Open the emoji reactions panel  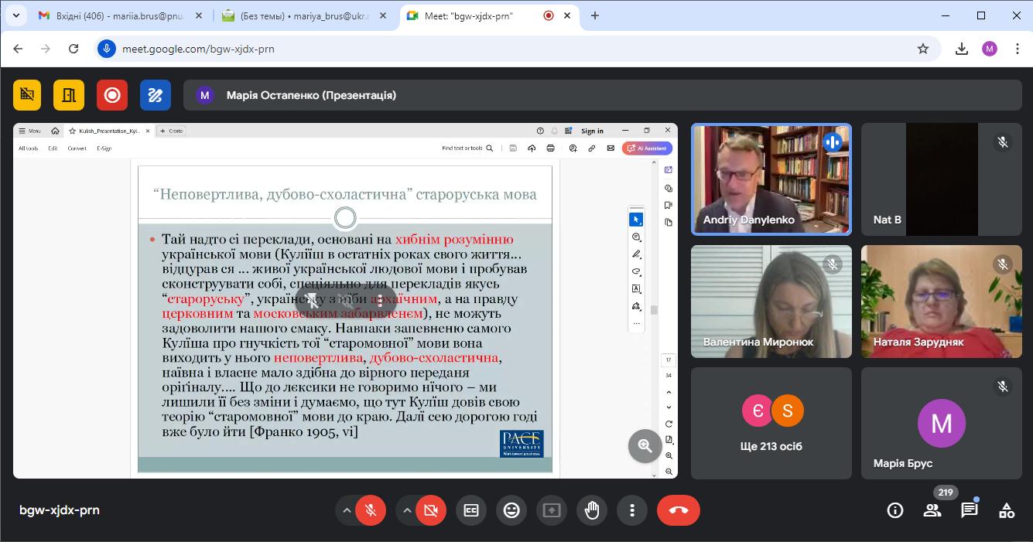[x=511, y=510]
